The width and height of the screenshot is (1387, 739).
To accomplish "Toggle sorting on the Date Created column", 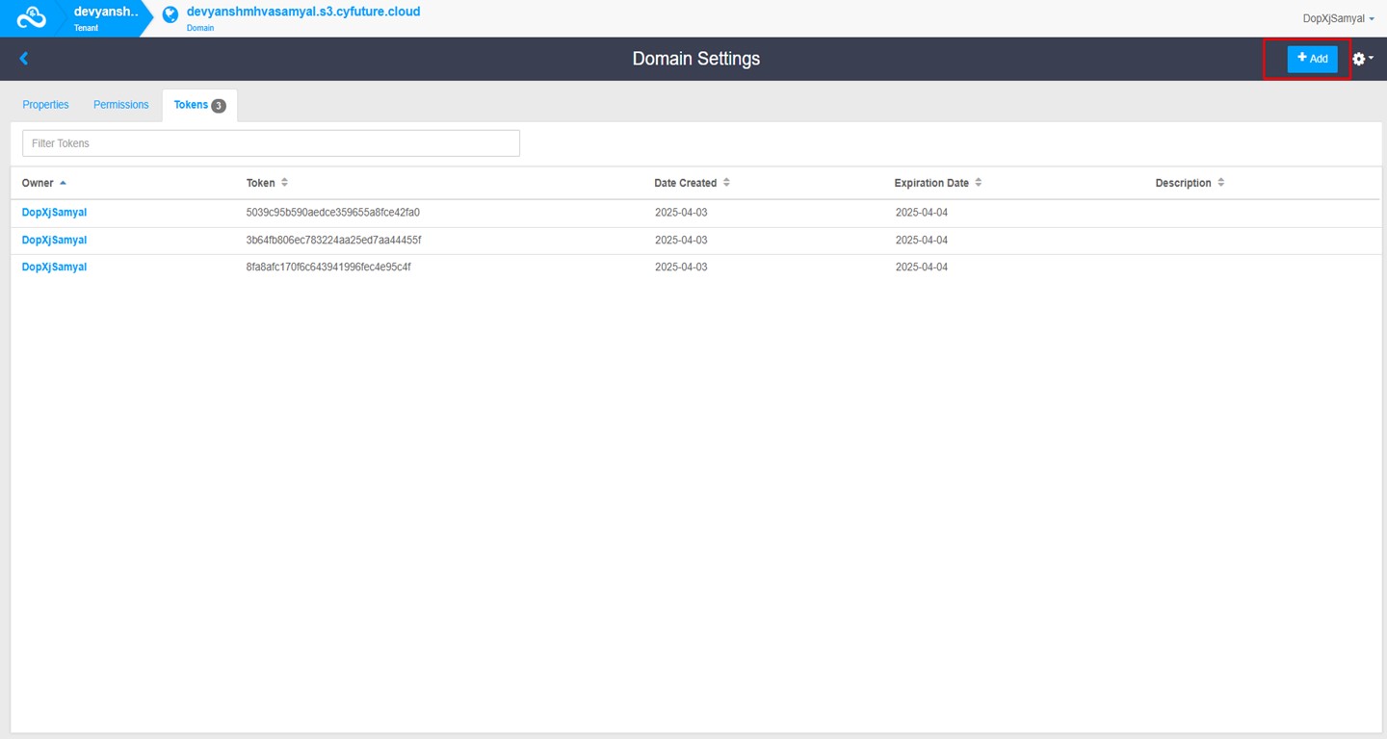I will pos(725,182).
